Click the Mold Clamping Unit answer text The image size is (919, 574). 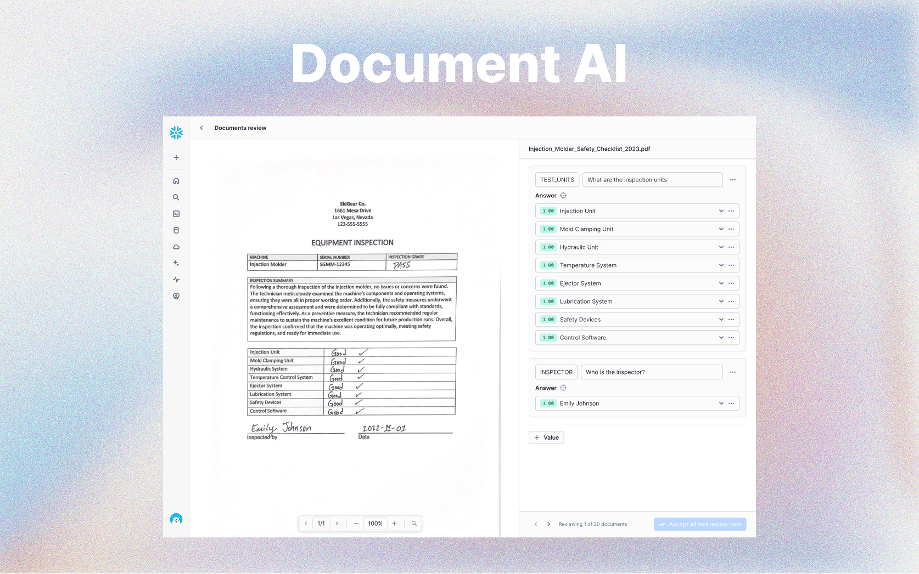click(x=586, y=229)
